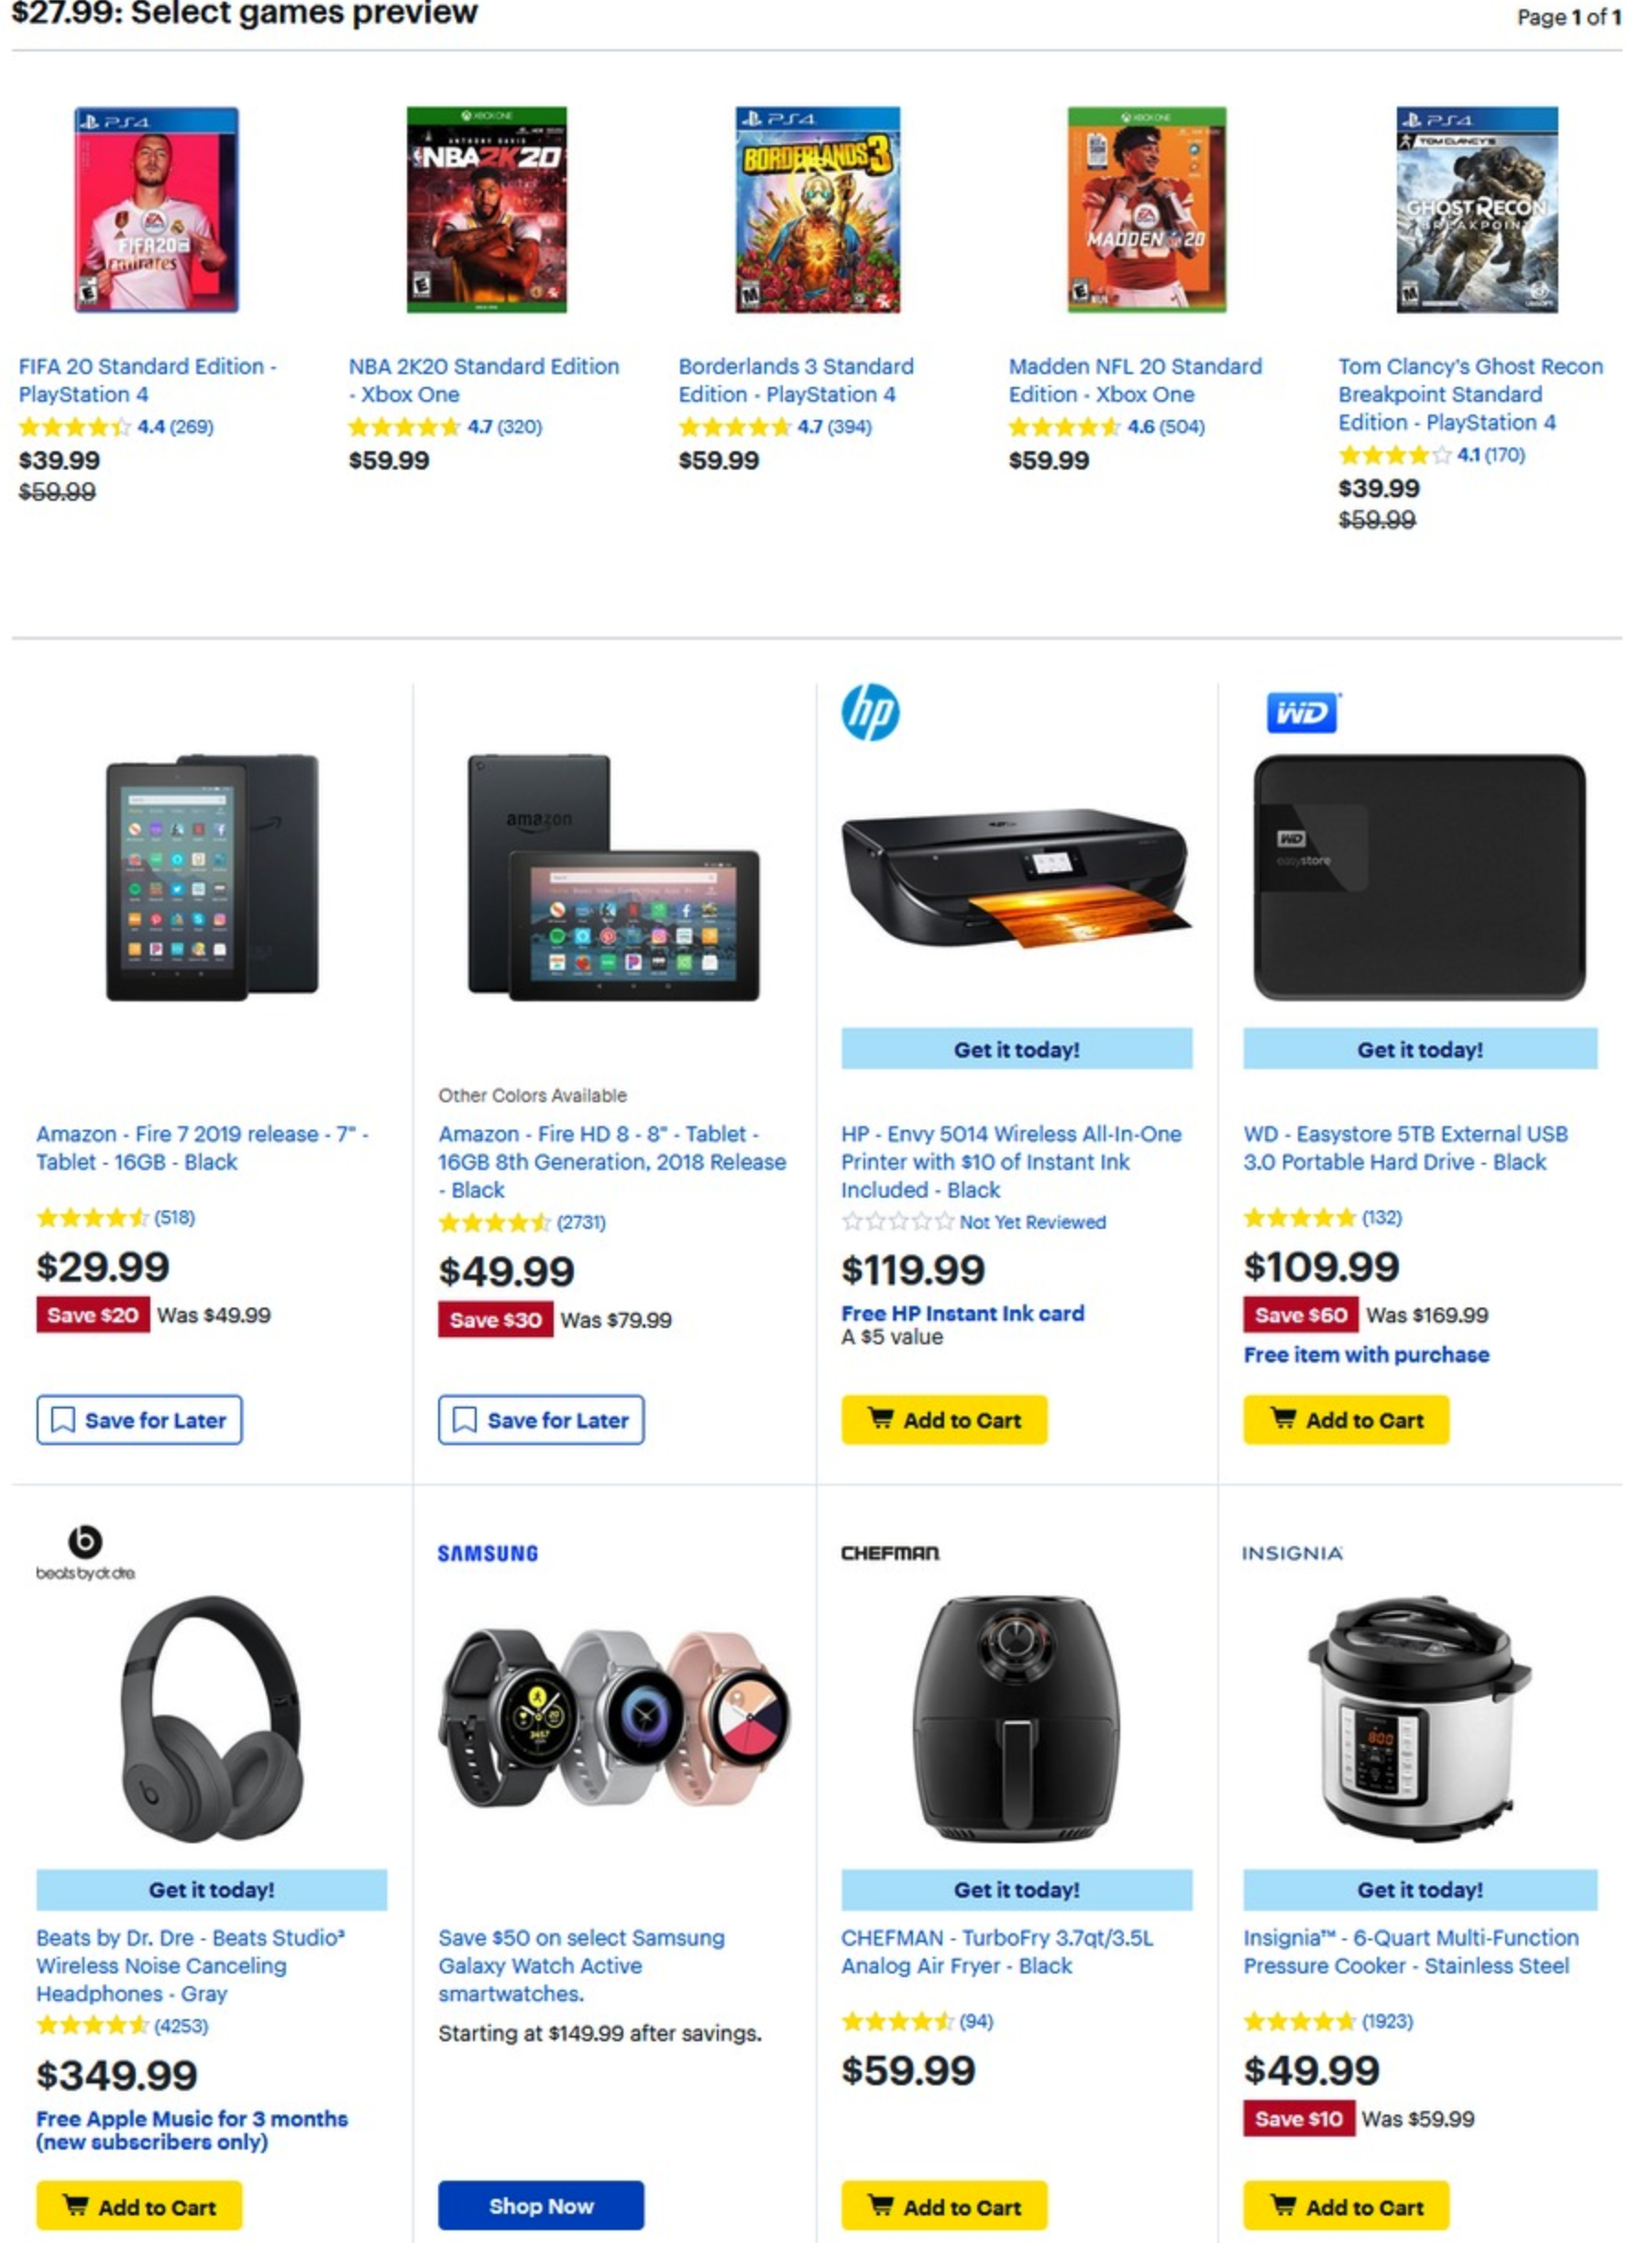The height and width of the screenshot is (2243, 1628).
Task: Open NBA 2K20 cover thumbnail
Action: click(487, 210)
